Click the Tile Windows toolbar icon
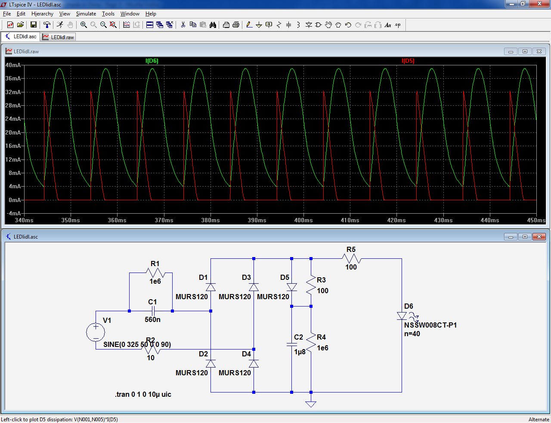 tap(150, 25)
